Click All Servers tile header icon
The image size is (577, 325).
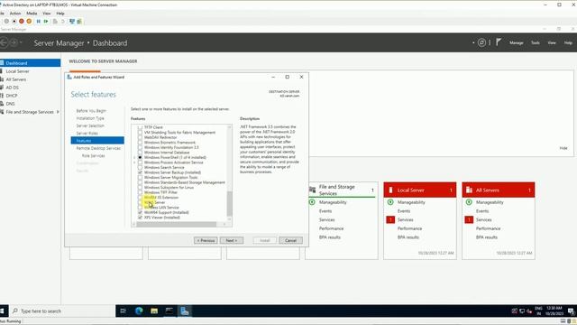point(469,190)
